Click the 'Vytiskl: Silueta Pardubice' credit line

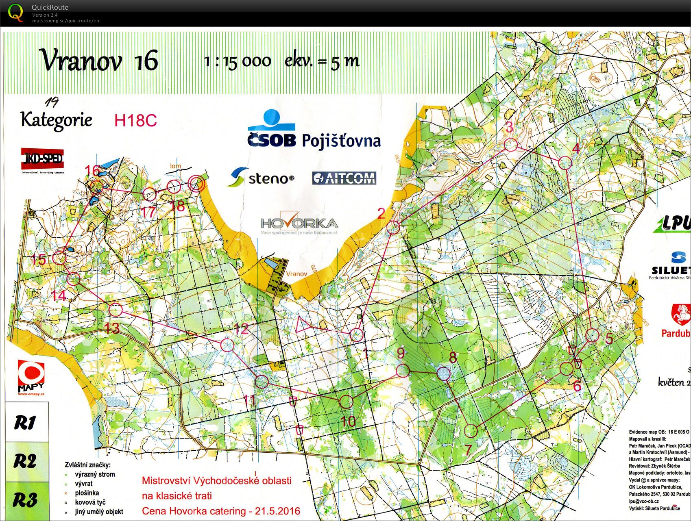click(x=654, y=508)
